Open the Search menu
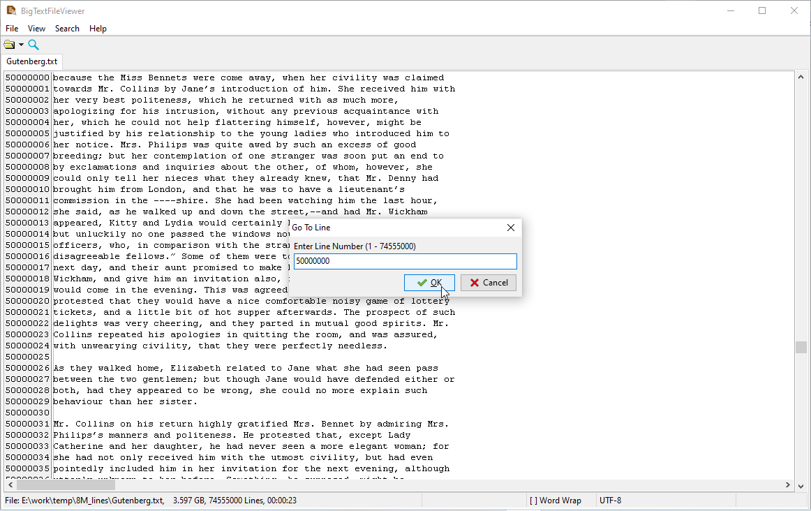Screen dimensions: 811x511 67,29
